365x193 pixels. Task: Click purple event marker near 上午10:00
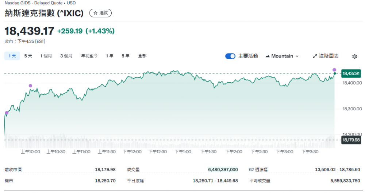[x=30, y=86]
